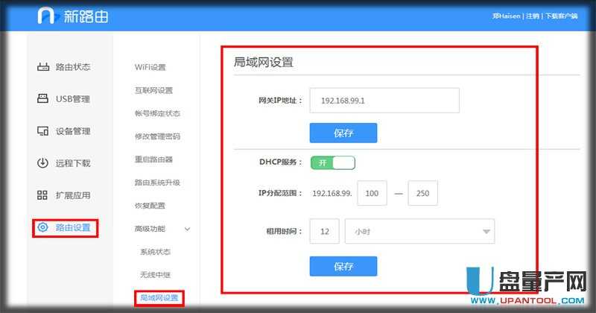This screenshot has width=596, height=313.
Task: Go to 互联网设置 menu item
Action: 153,90
